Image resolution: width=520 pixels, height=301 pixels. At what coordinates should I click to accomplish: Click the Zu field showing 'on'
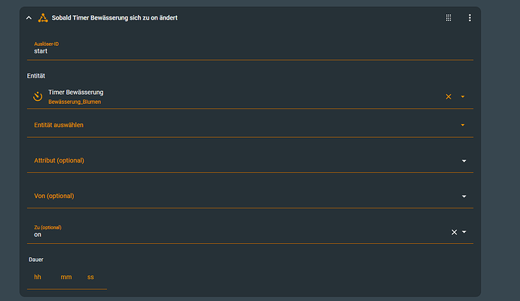coord(226,233)
